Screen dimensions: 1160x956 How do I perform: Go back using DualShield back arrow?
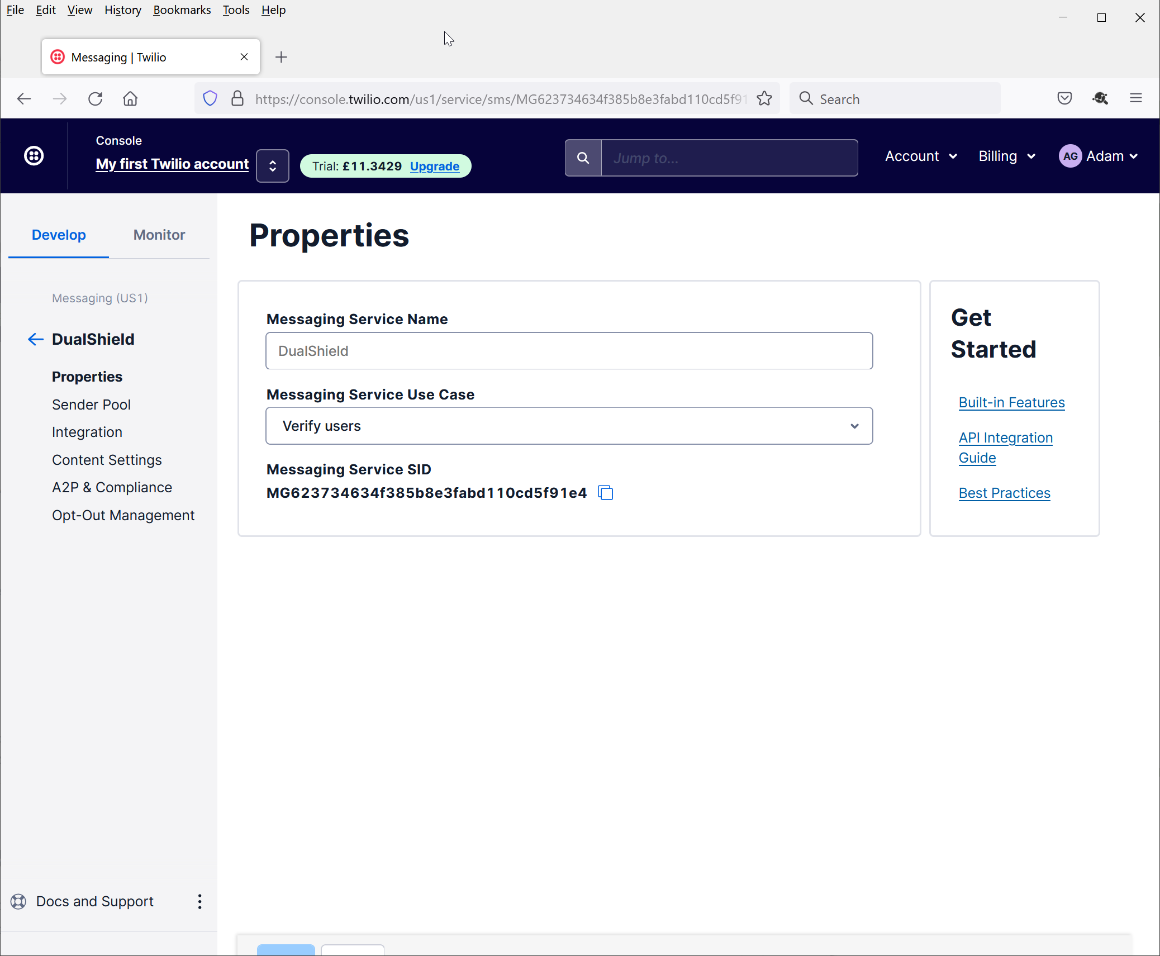tap(35, 339)
